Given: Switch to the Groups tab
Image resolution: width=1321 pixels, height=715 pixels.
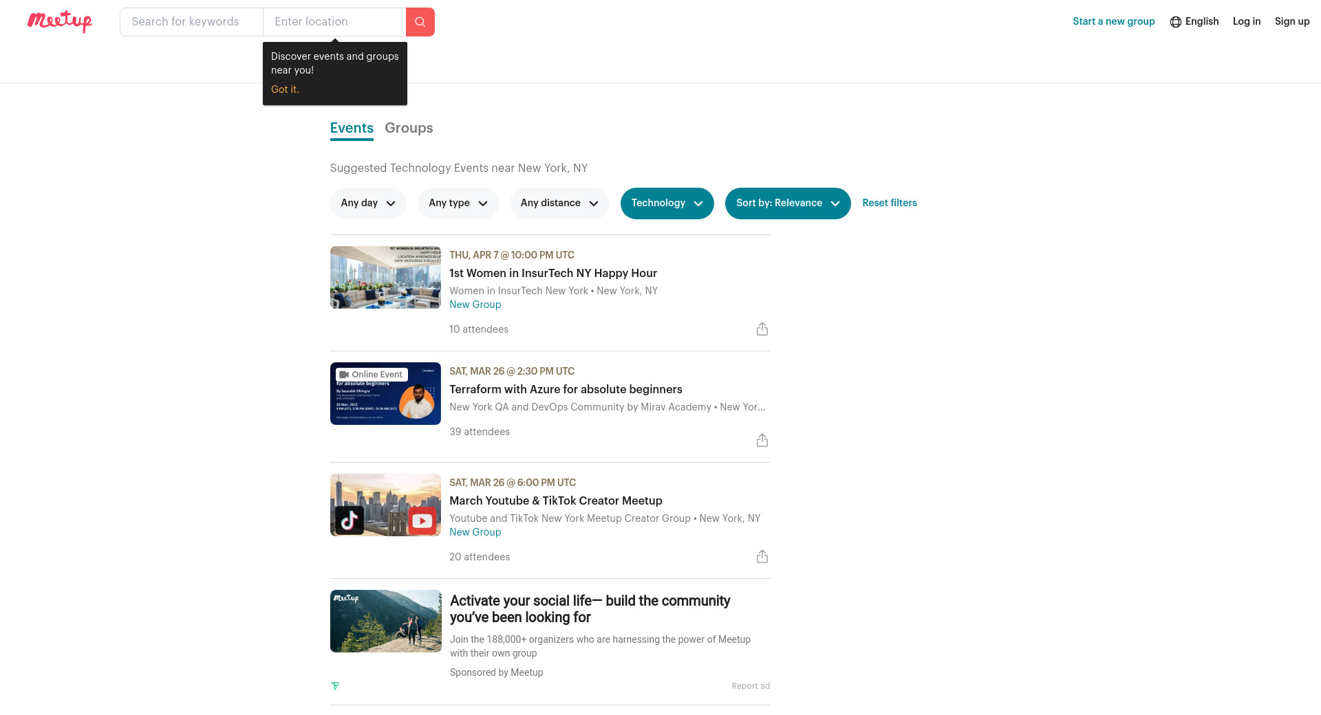Looking at the screenshot, I should click(409, 129).
